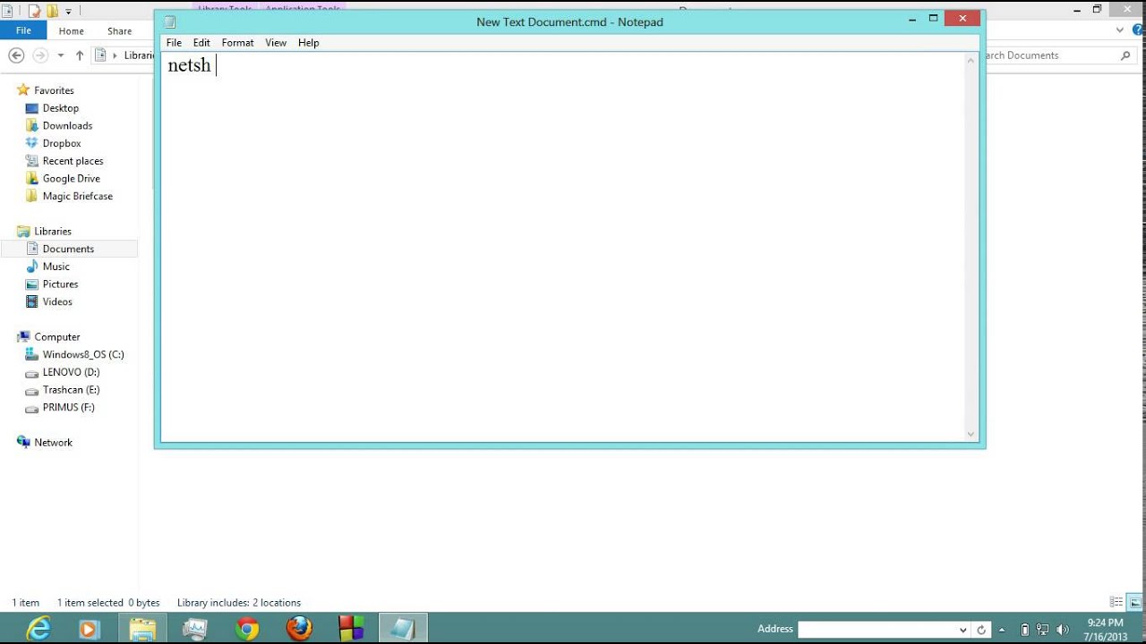Click the Explorer window title bar icon

pos(8,11)
